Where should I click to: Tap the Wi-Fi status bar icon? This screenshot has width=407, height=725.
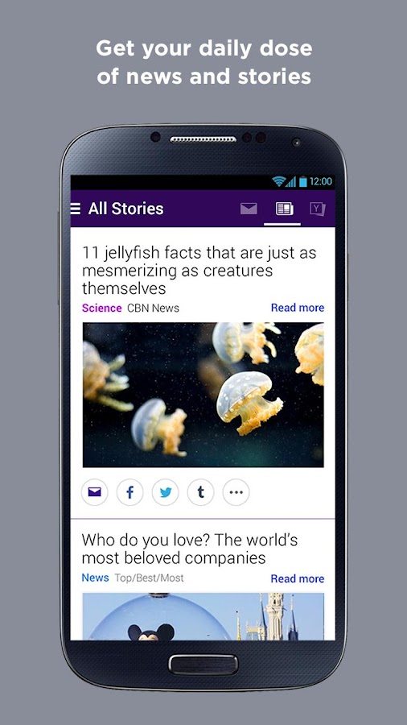[278, 182]
